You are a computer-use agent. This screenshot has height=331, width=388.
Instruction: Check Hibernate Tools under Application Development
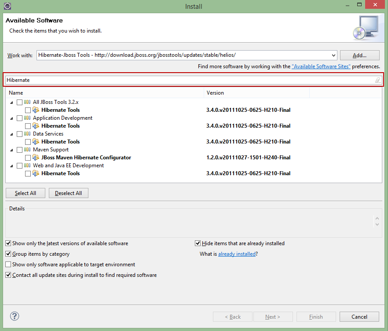tap(28, 126)
